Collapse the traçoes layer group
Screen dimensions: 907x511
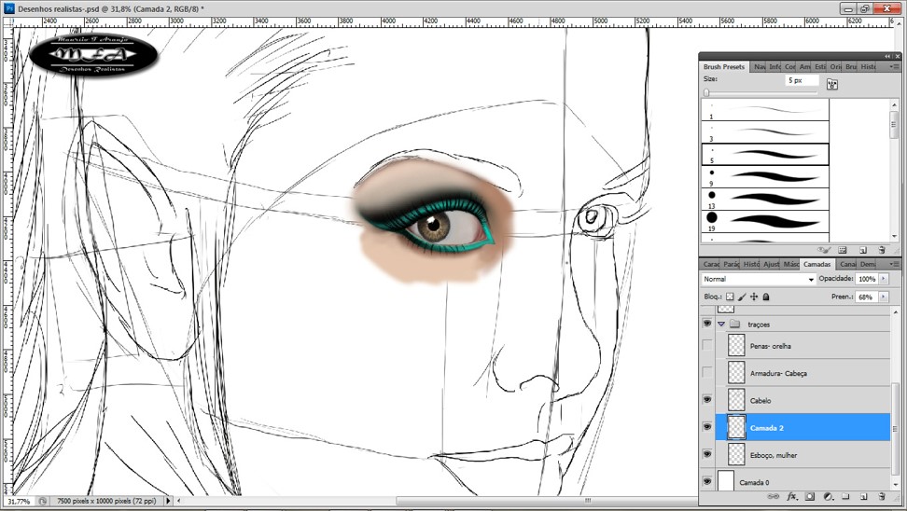point(721,324)
